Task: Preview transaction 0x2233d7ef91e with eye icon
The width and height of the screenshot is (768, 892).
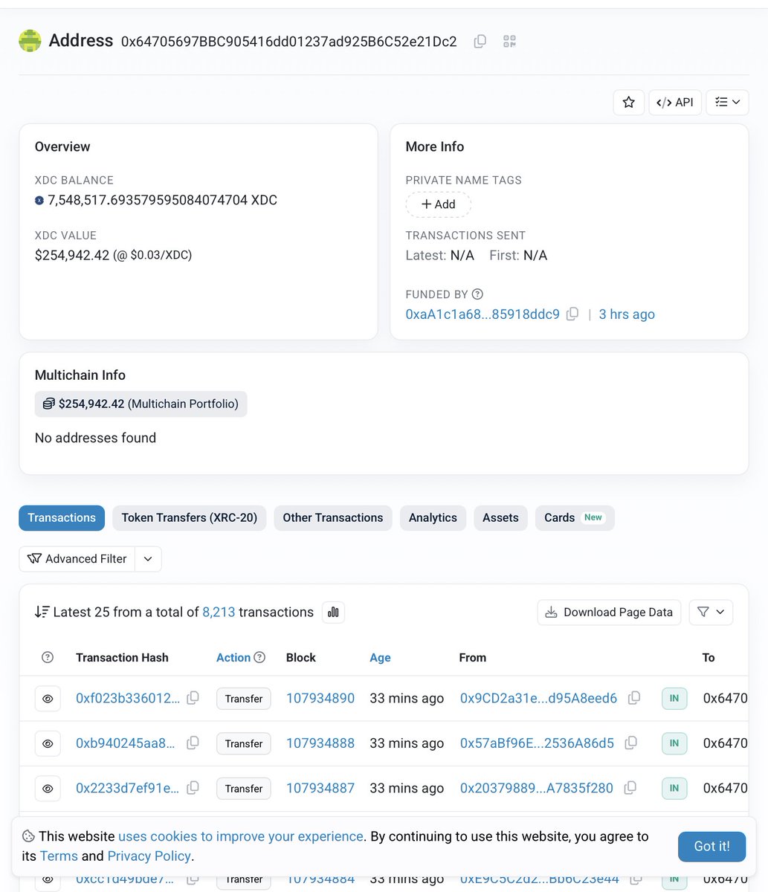Action: click(x=48, y=789)
